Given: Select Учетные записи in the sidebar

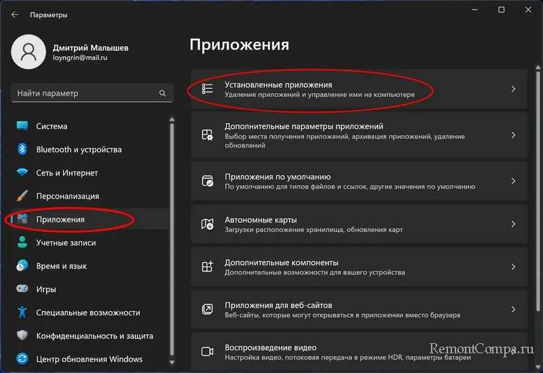Looking at the screenshot, I should tap(90, 242).
